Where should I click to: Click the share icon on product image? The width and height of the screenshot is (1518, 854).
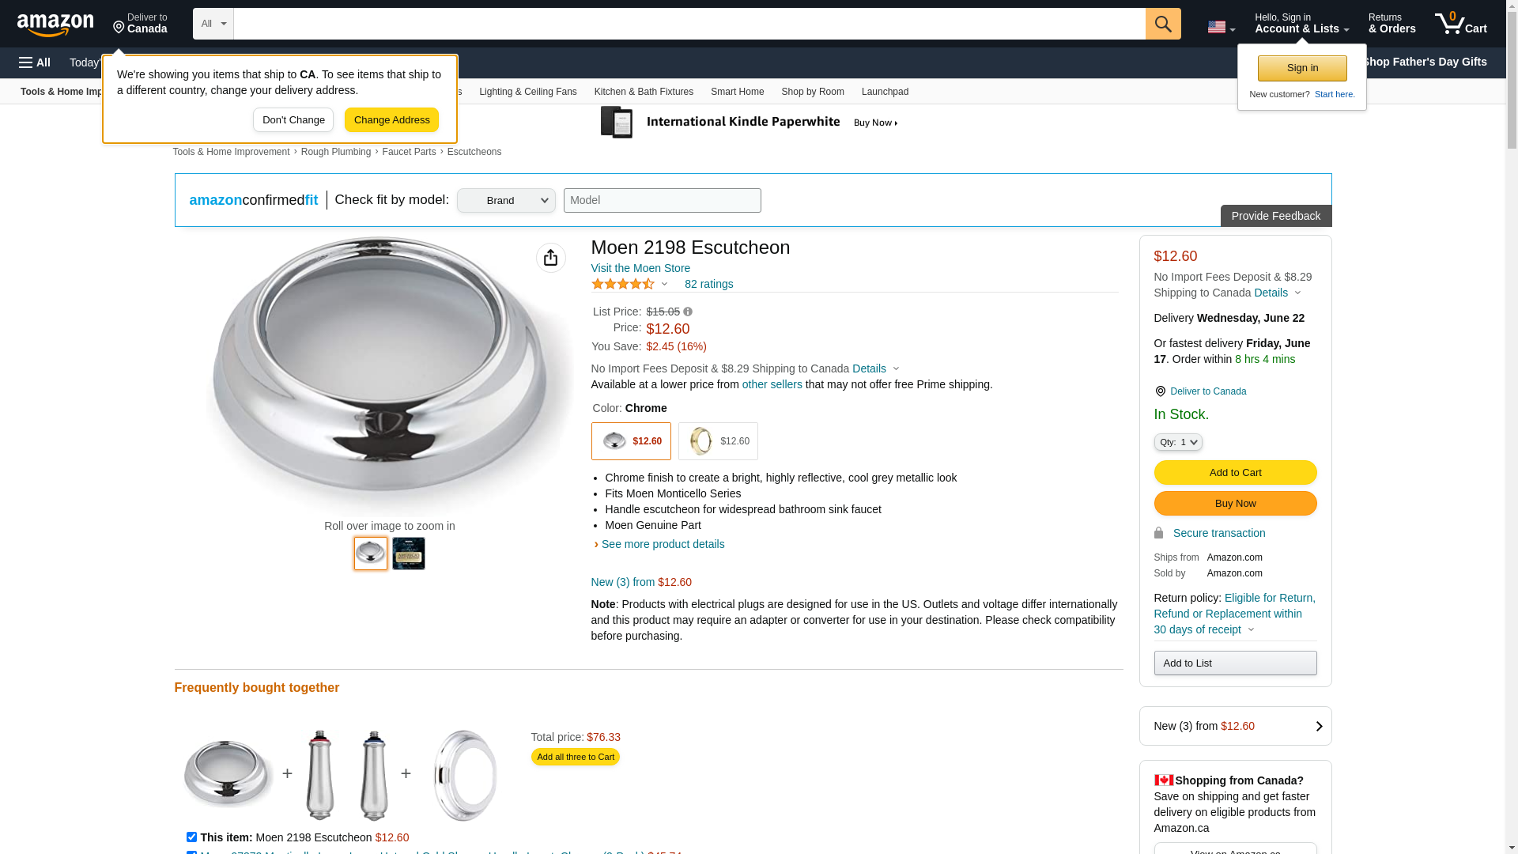(x=550, y=258)
